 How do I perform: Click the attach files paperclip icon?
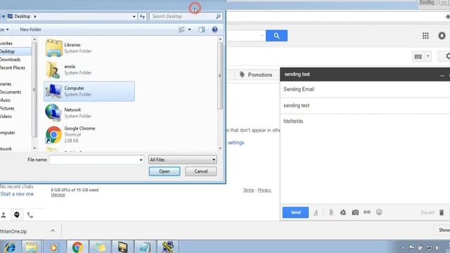coord(331,212)
